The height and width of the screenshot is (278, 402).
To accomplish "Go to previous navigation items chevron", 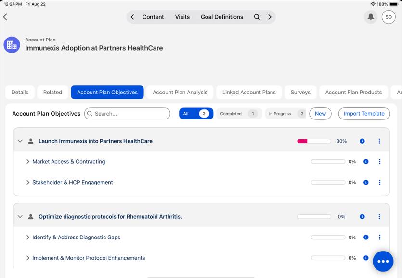I will [132, 17].
